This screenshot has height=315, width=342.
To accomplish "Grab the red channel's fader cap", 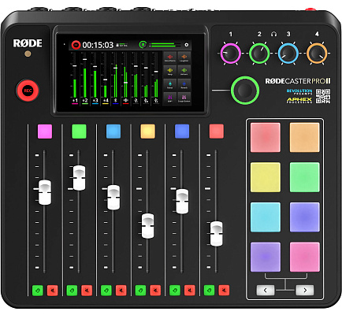I will [x=217, y=234].
